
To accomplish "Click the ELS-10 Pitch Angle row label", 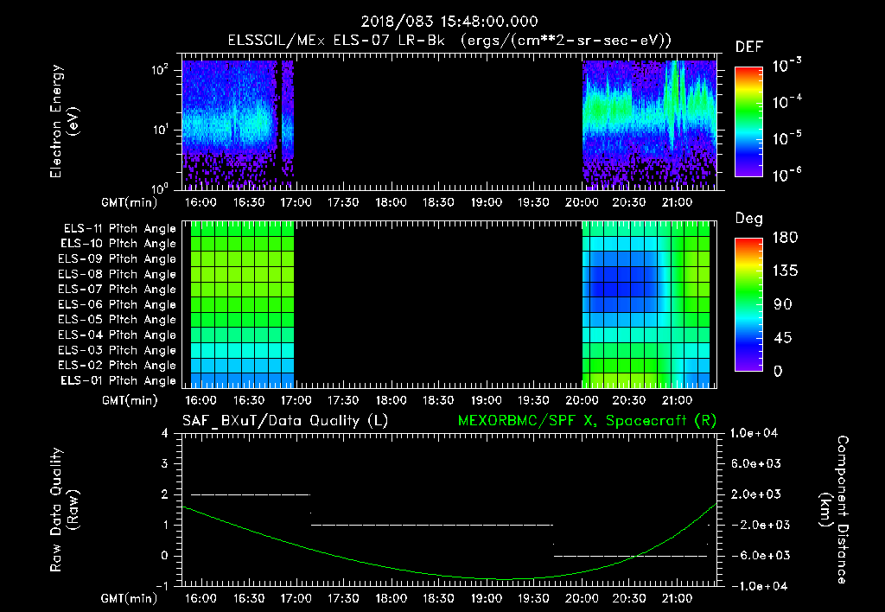I will [x=118, y=244].
